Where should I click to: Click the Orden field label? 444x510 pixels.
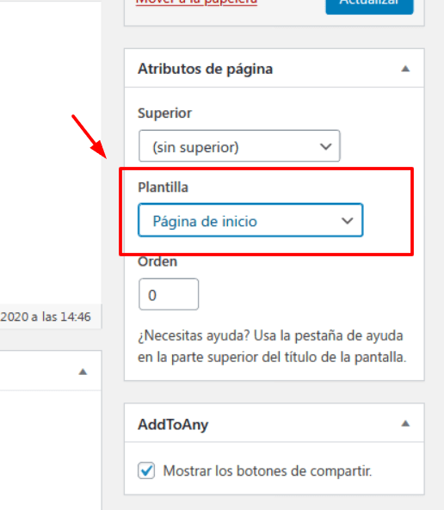(157, 261)
